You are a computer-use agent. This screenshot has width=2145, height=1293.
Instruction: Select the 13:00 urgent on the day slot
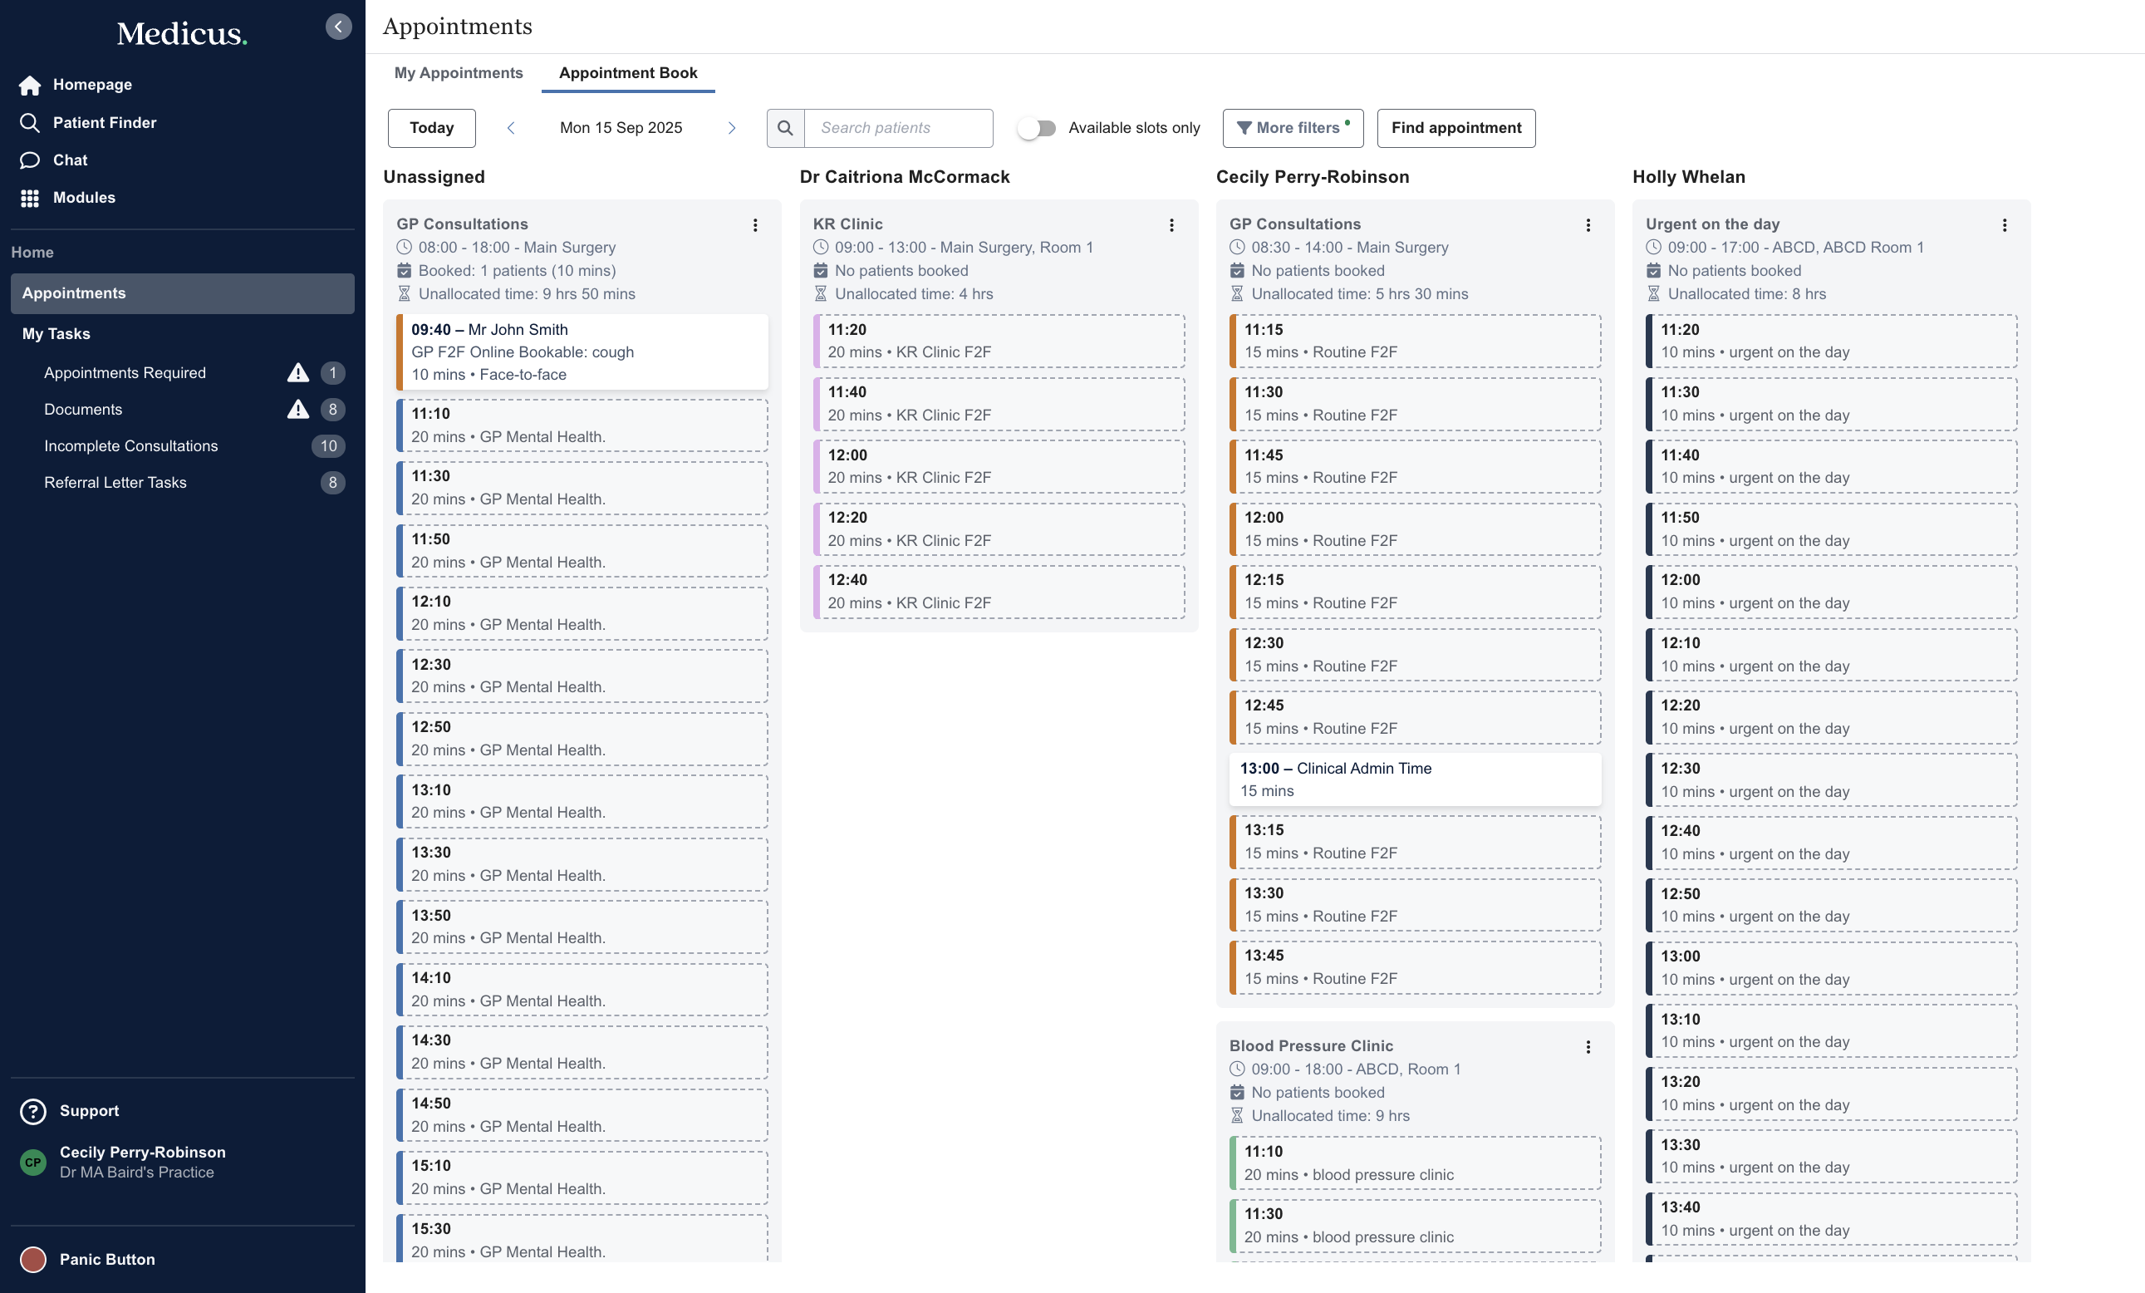pyautogui.click(x=1832, y=967)
